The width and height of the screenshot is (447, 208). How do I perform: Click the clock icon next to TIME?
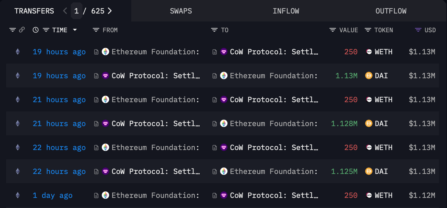[35, 30]
